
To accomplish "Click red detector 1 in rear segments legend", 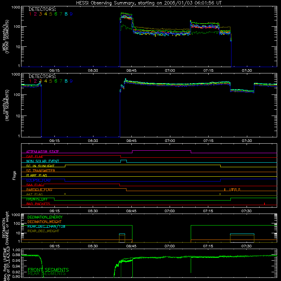I will tap(30, 81).
